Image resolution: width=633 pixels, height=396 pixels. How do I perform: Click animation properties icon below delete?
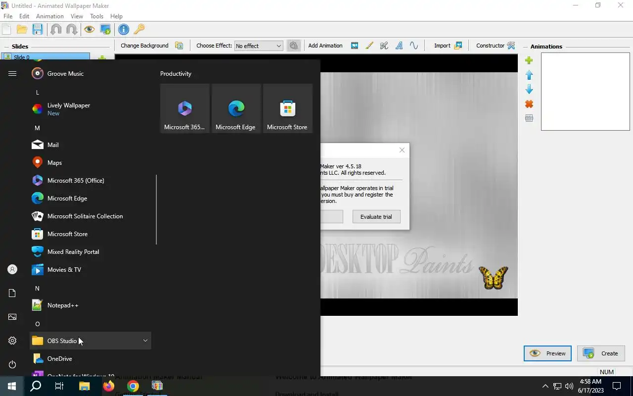(x=529, y=118)
